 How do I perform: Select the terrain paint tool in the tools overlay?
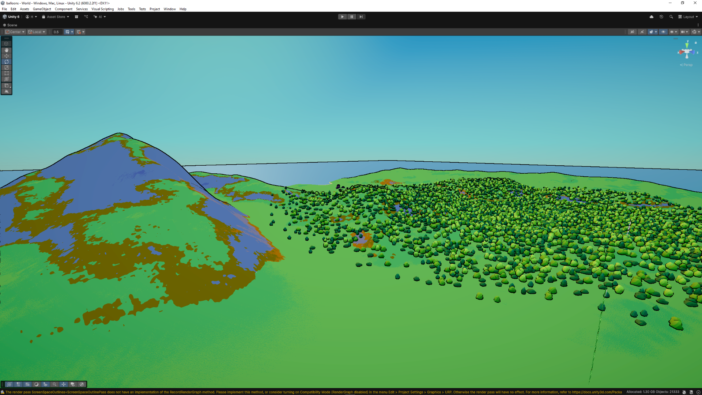coord(6,91)
